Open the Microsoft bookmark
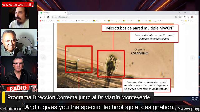Image resolution: width=200 pixels, height=112 pixels. 143,21
